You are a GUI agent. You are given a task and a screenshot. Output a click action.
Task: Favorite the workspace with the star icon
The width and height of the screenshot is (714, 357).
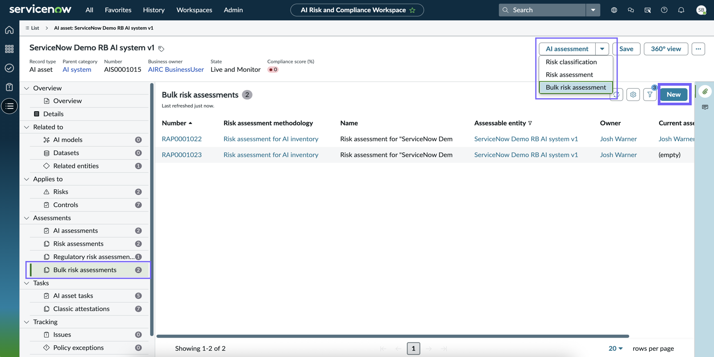[x=412, y=10]
